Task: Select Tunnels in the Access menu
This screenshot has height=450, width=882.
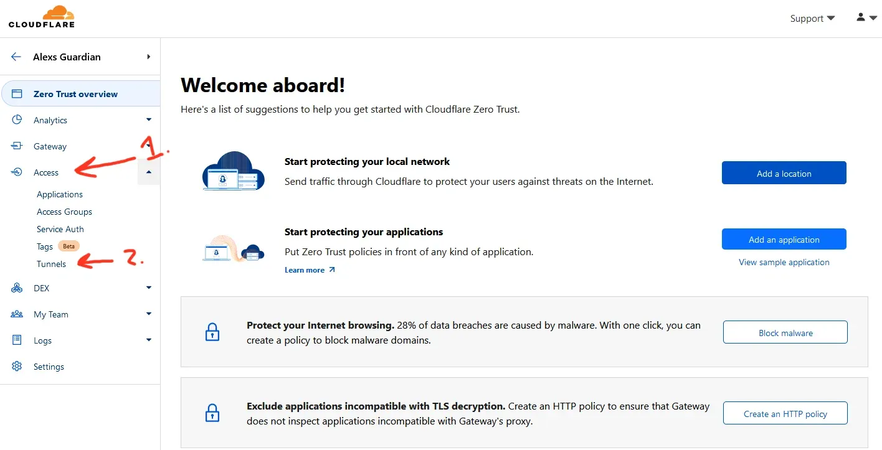Action: (51, 264)
